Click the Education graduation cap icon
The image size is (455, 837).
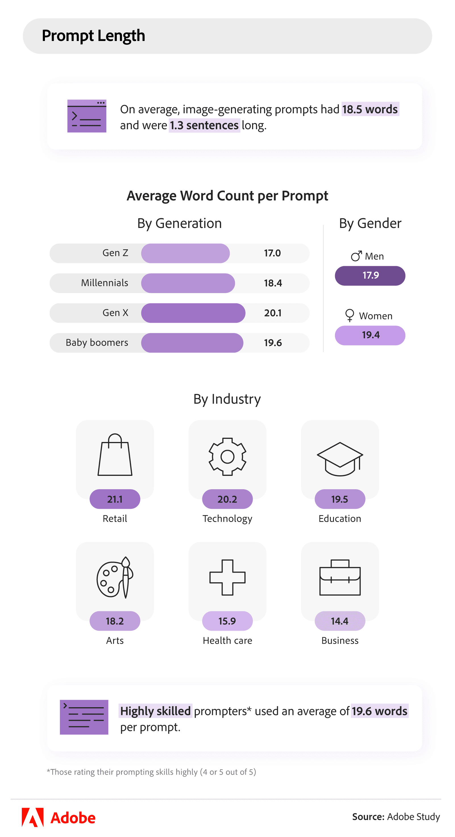[x=339, y=459]
